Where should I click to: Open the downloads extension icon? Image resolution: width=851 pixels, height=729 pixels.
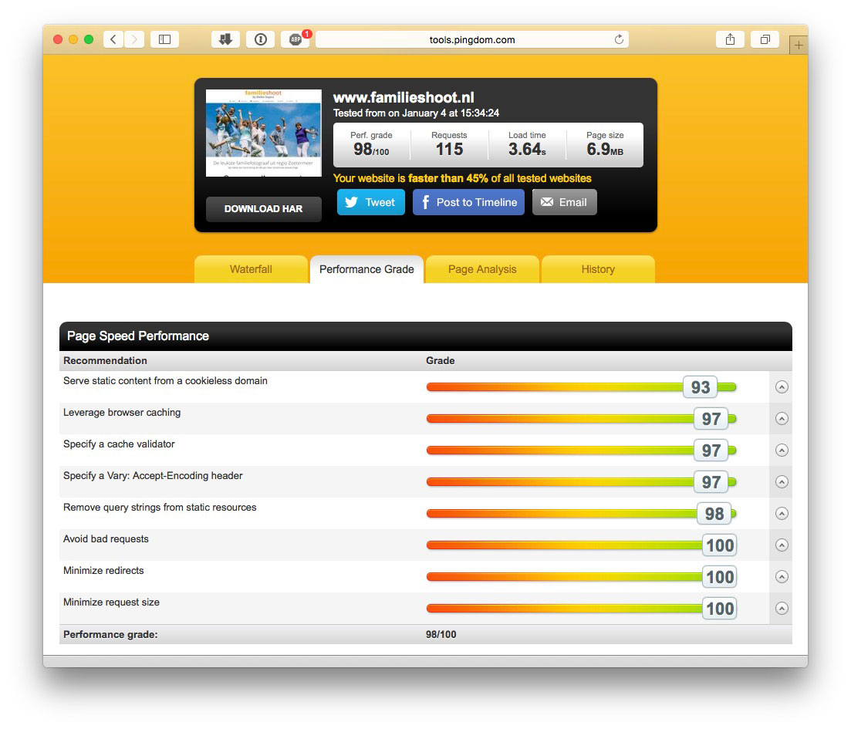click(x=225, y=39)
